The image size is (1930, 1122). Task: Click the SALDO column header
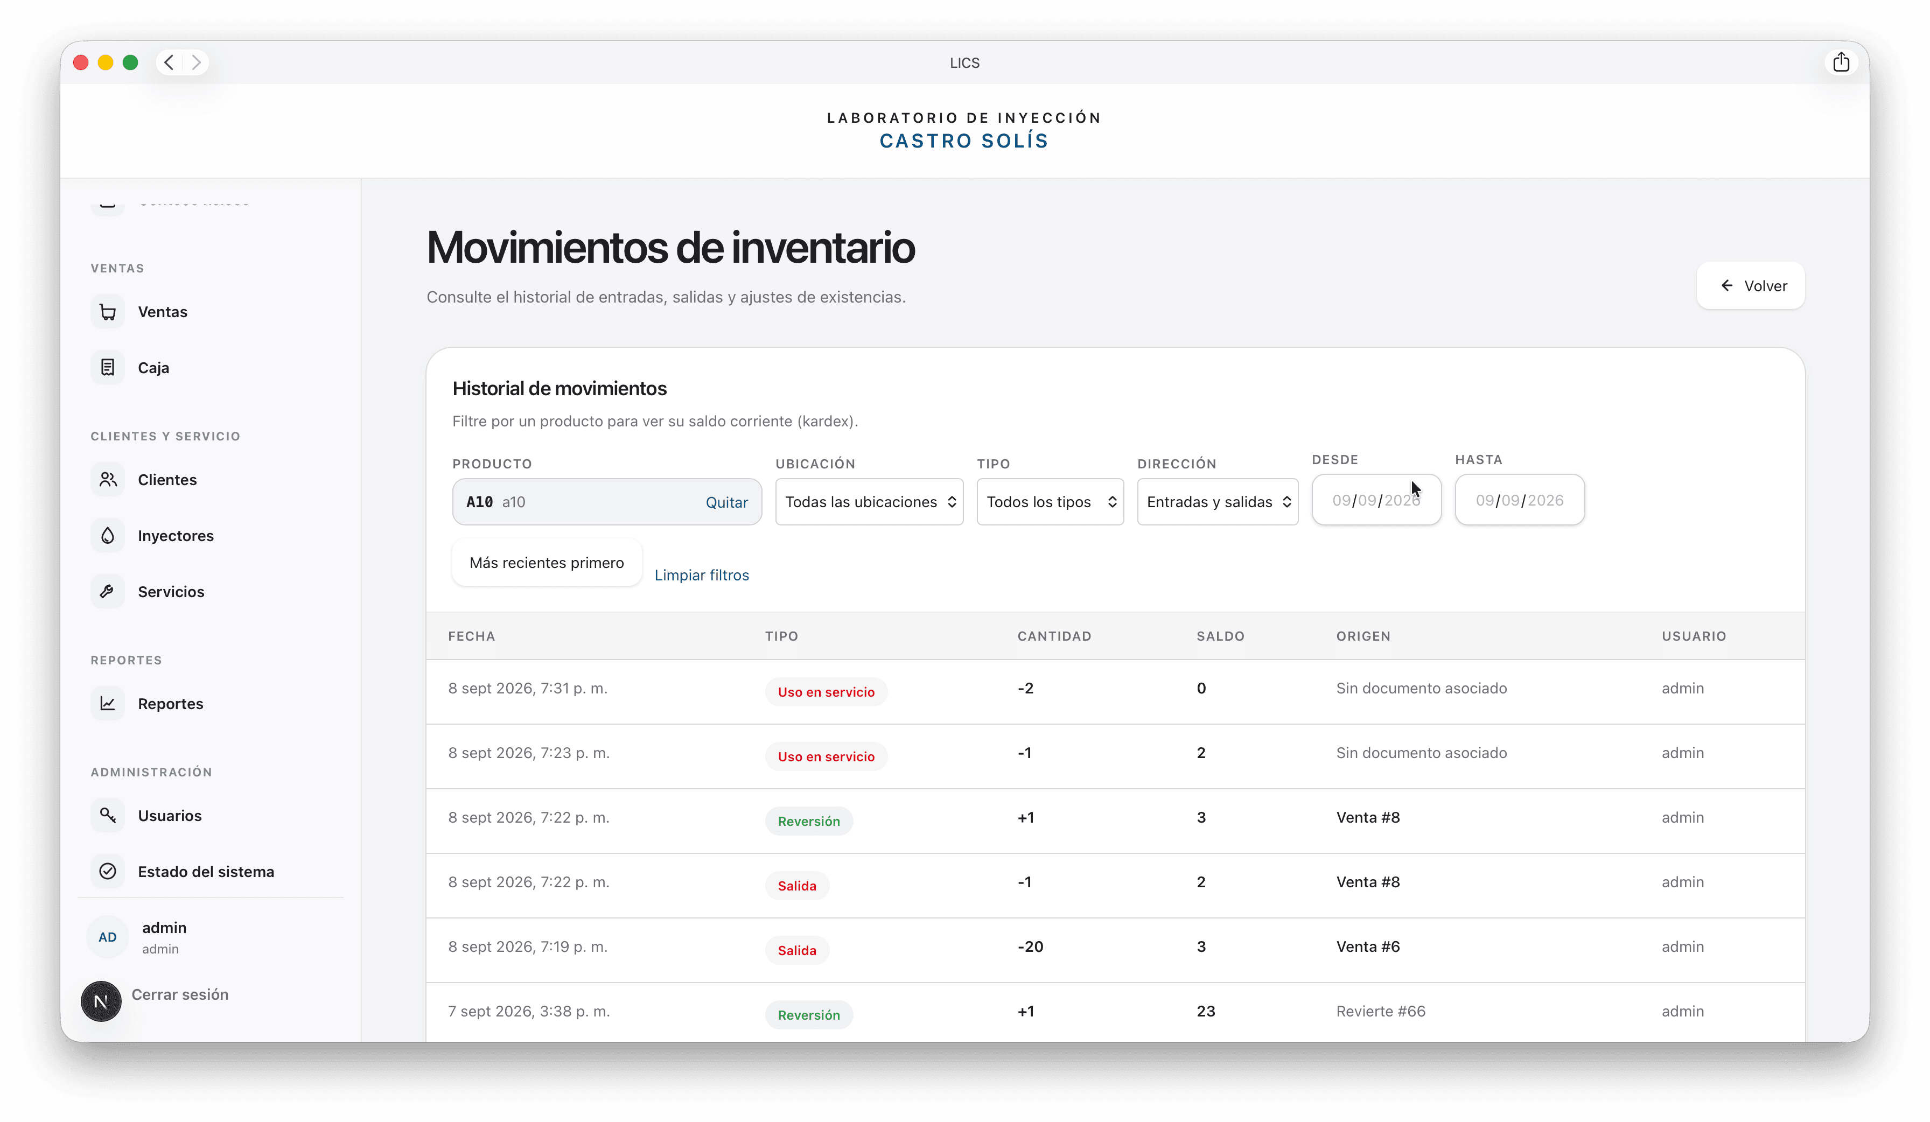(x=1220, y=636)
